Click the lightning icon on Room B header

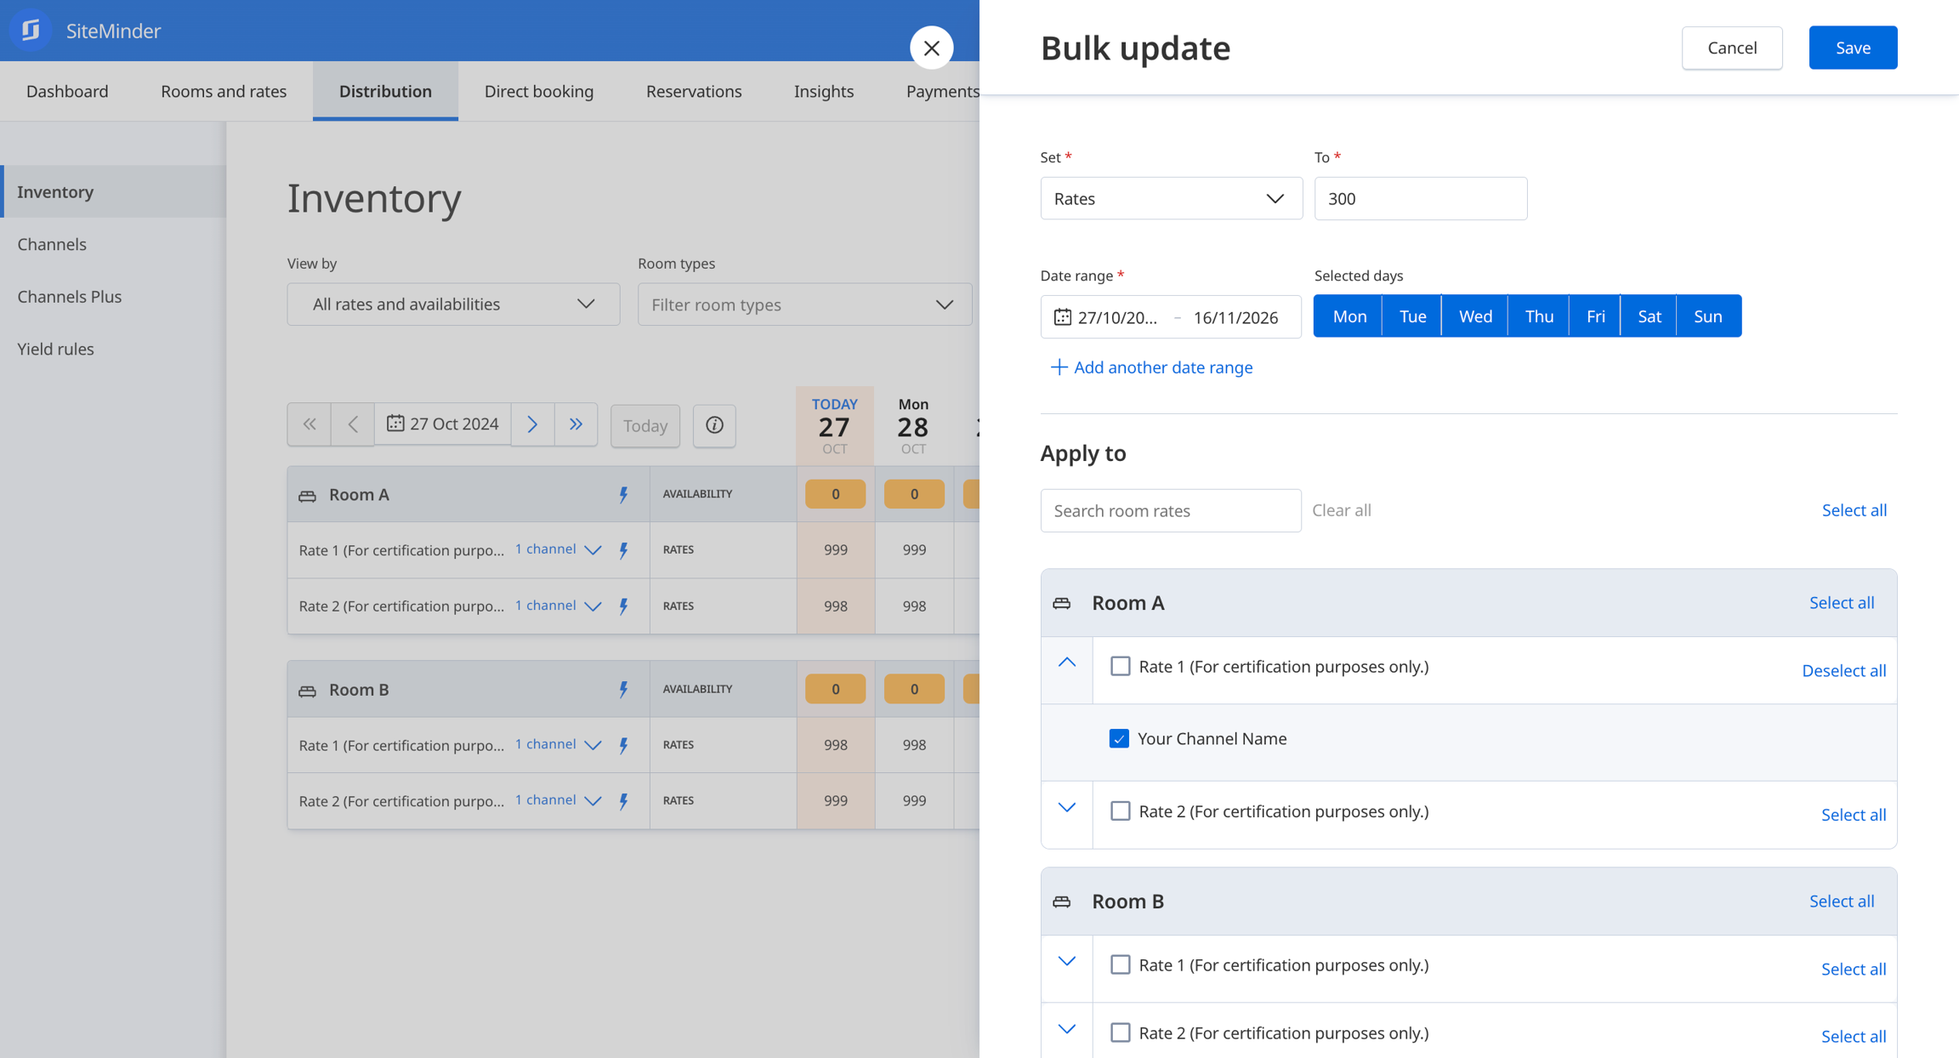(x=623, y=689)
